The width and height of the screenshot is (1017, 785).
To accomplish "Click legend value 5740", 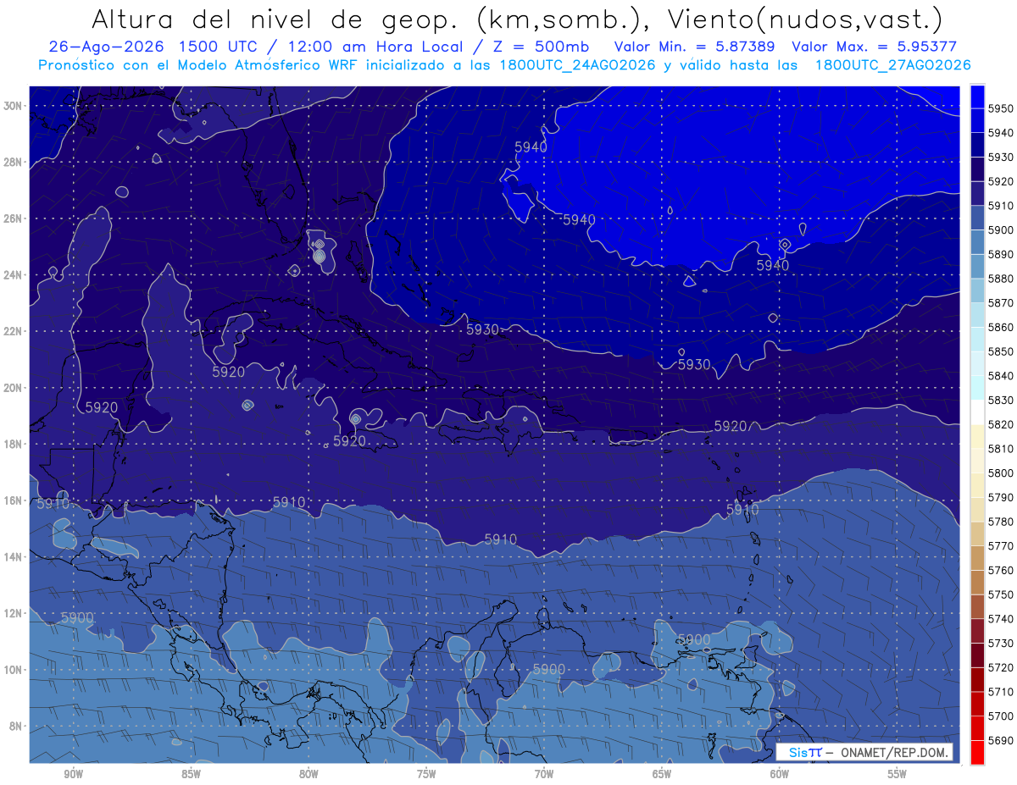I will pyautogui.click(x=1002, y=619).
